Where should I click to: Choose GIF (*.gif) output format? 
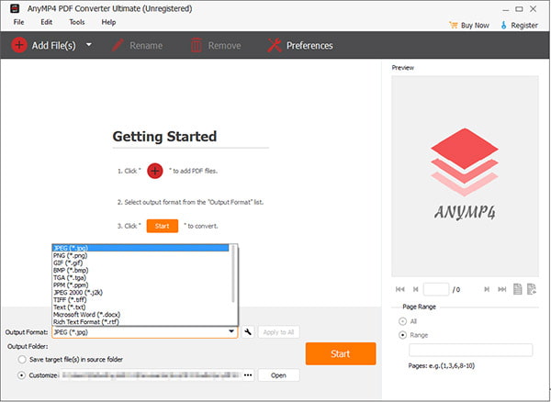coord(141,262)
